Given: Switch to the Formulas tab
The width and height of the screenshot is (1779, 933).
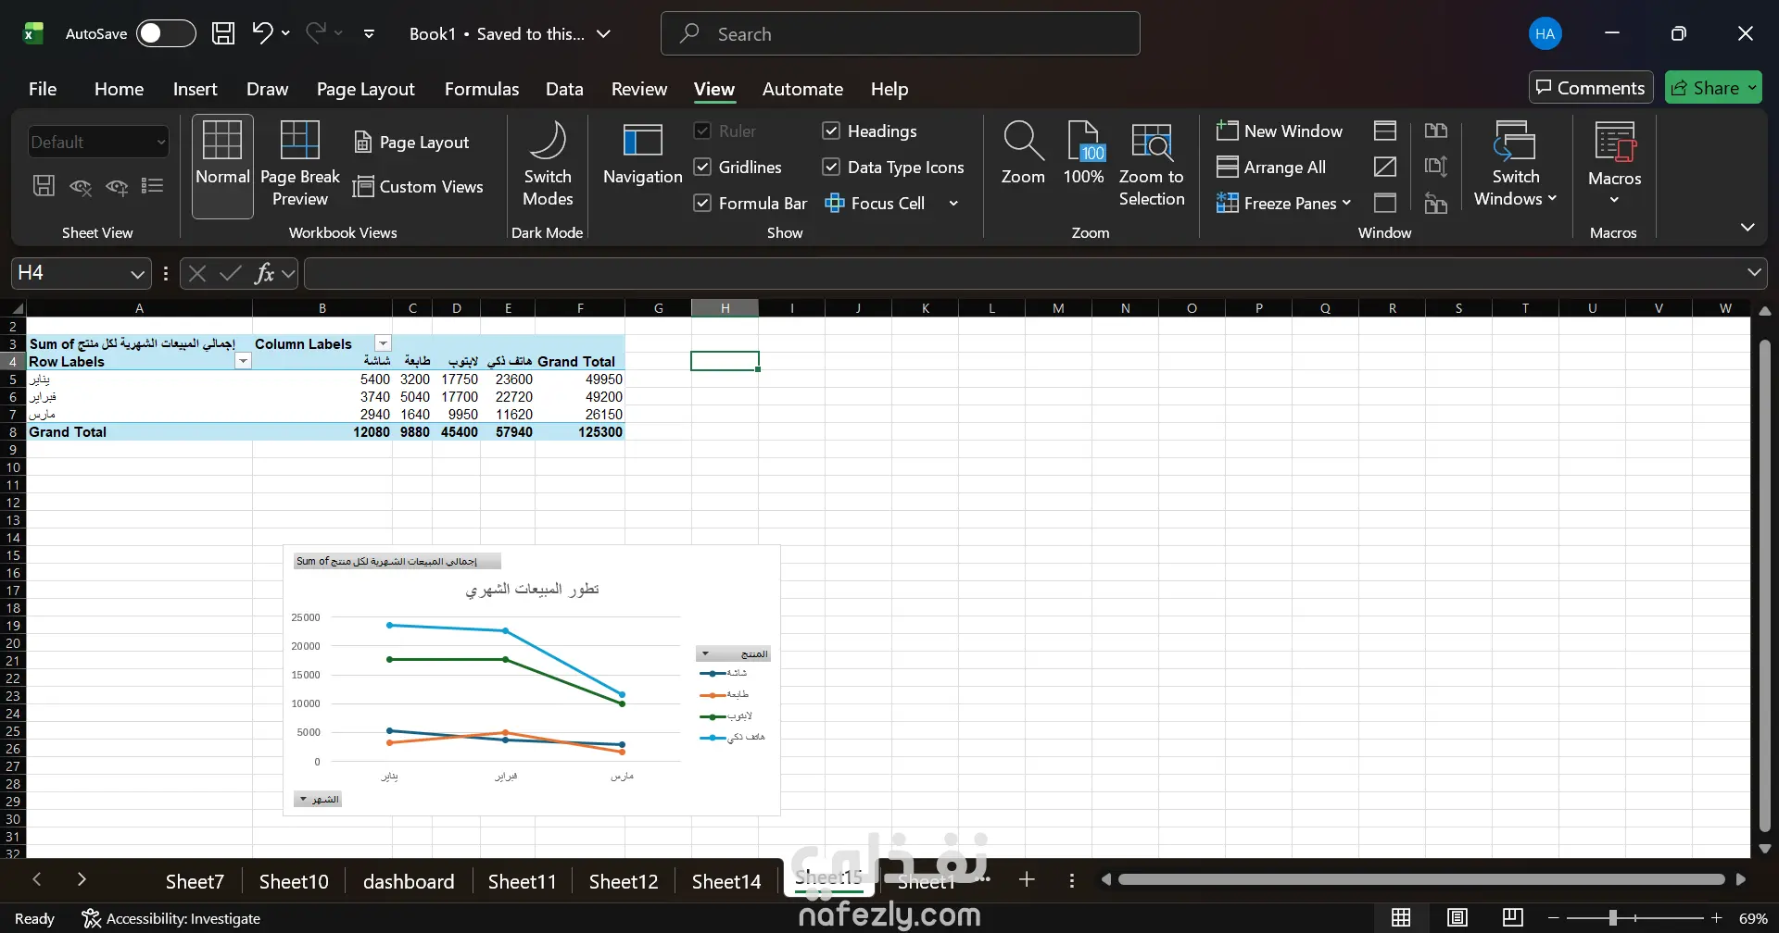Looking at the screenshot, I should coord(482,89).
